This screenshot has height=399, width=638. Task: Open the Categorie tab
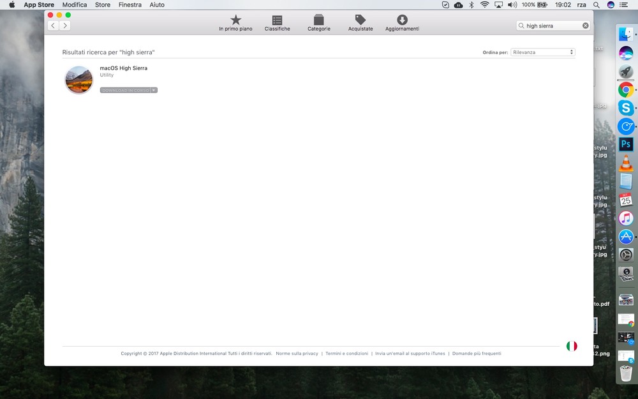(x=318, y=23)
